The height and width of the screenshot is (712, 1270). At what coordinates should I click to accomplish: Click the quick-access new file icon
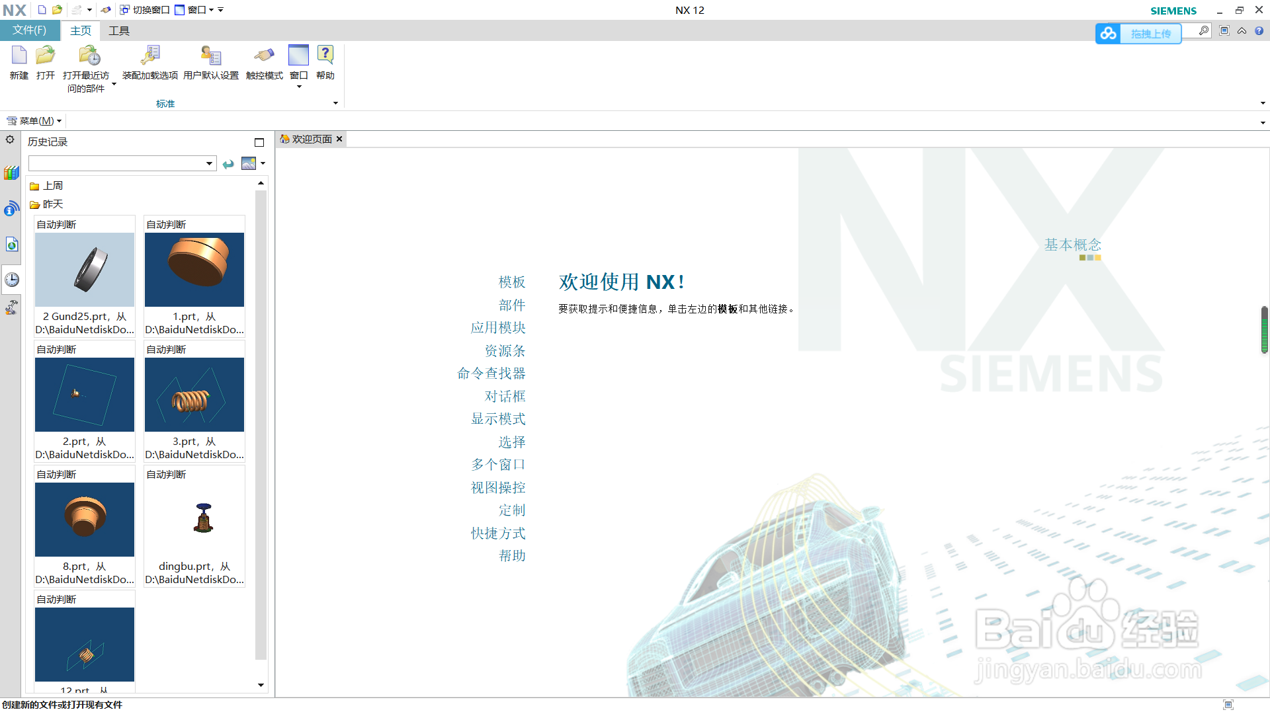42,10
